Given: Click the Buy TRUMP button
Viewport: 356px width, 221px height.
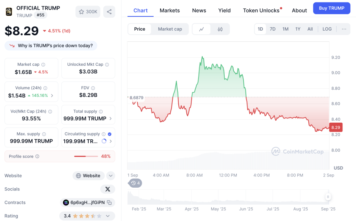Looking at the screenshot, I should (331, 8).
